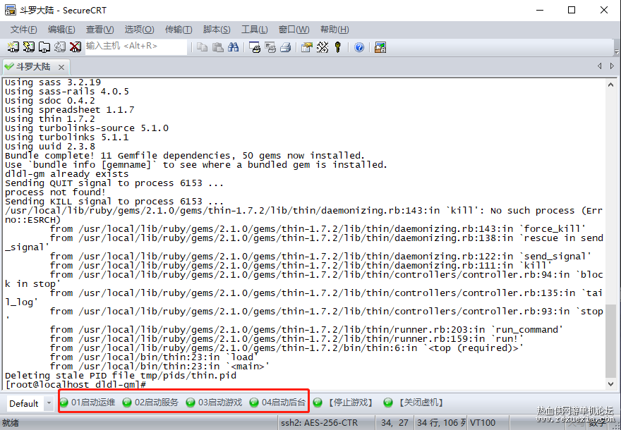
Task: Click the 02启动服务 button
Action: click(150, 403)
